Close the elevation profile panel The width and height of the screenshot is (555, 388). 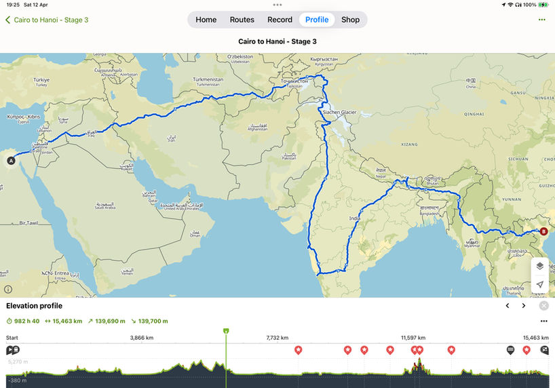(543, 305)
